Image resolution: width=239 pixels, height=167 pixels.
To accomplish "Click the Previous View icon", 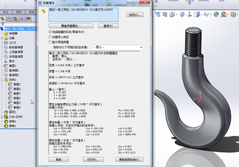I will coord(158,14).
